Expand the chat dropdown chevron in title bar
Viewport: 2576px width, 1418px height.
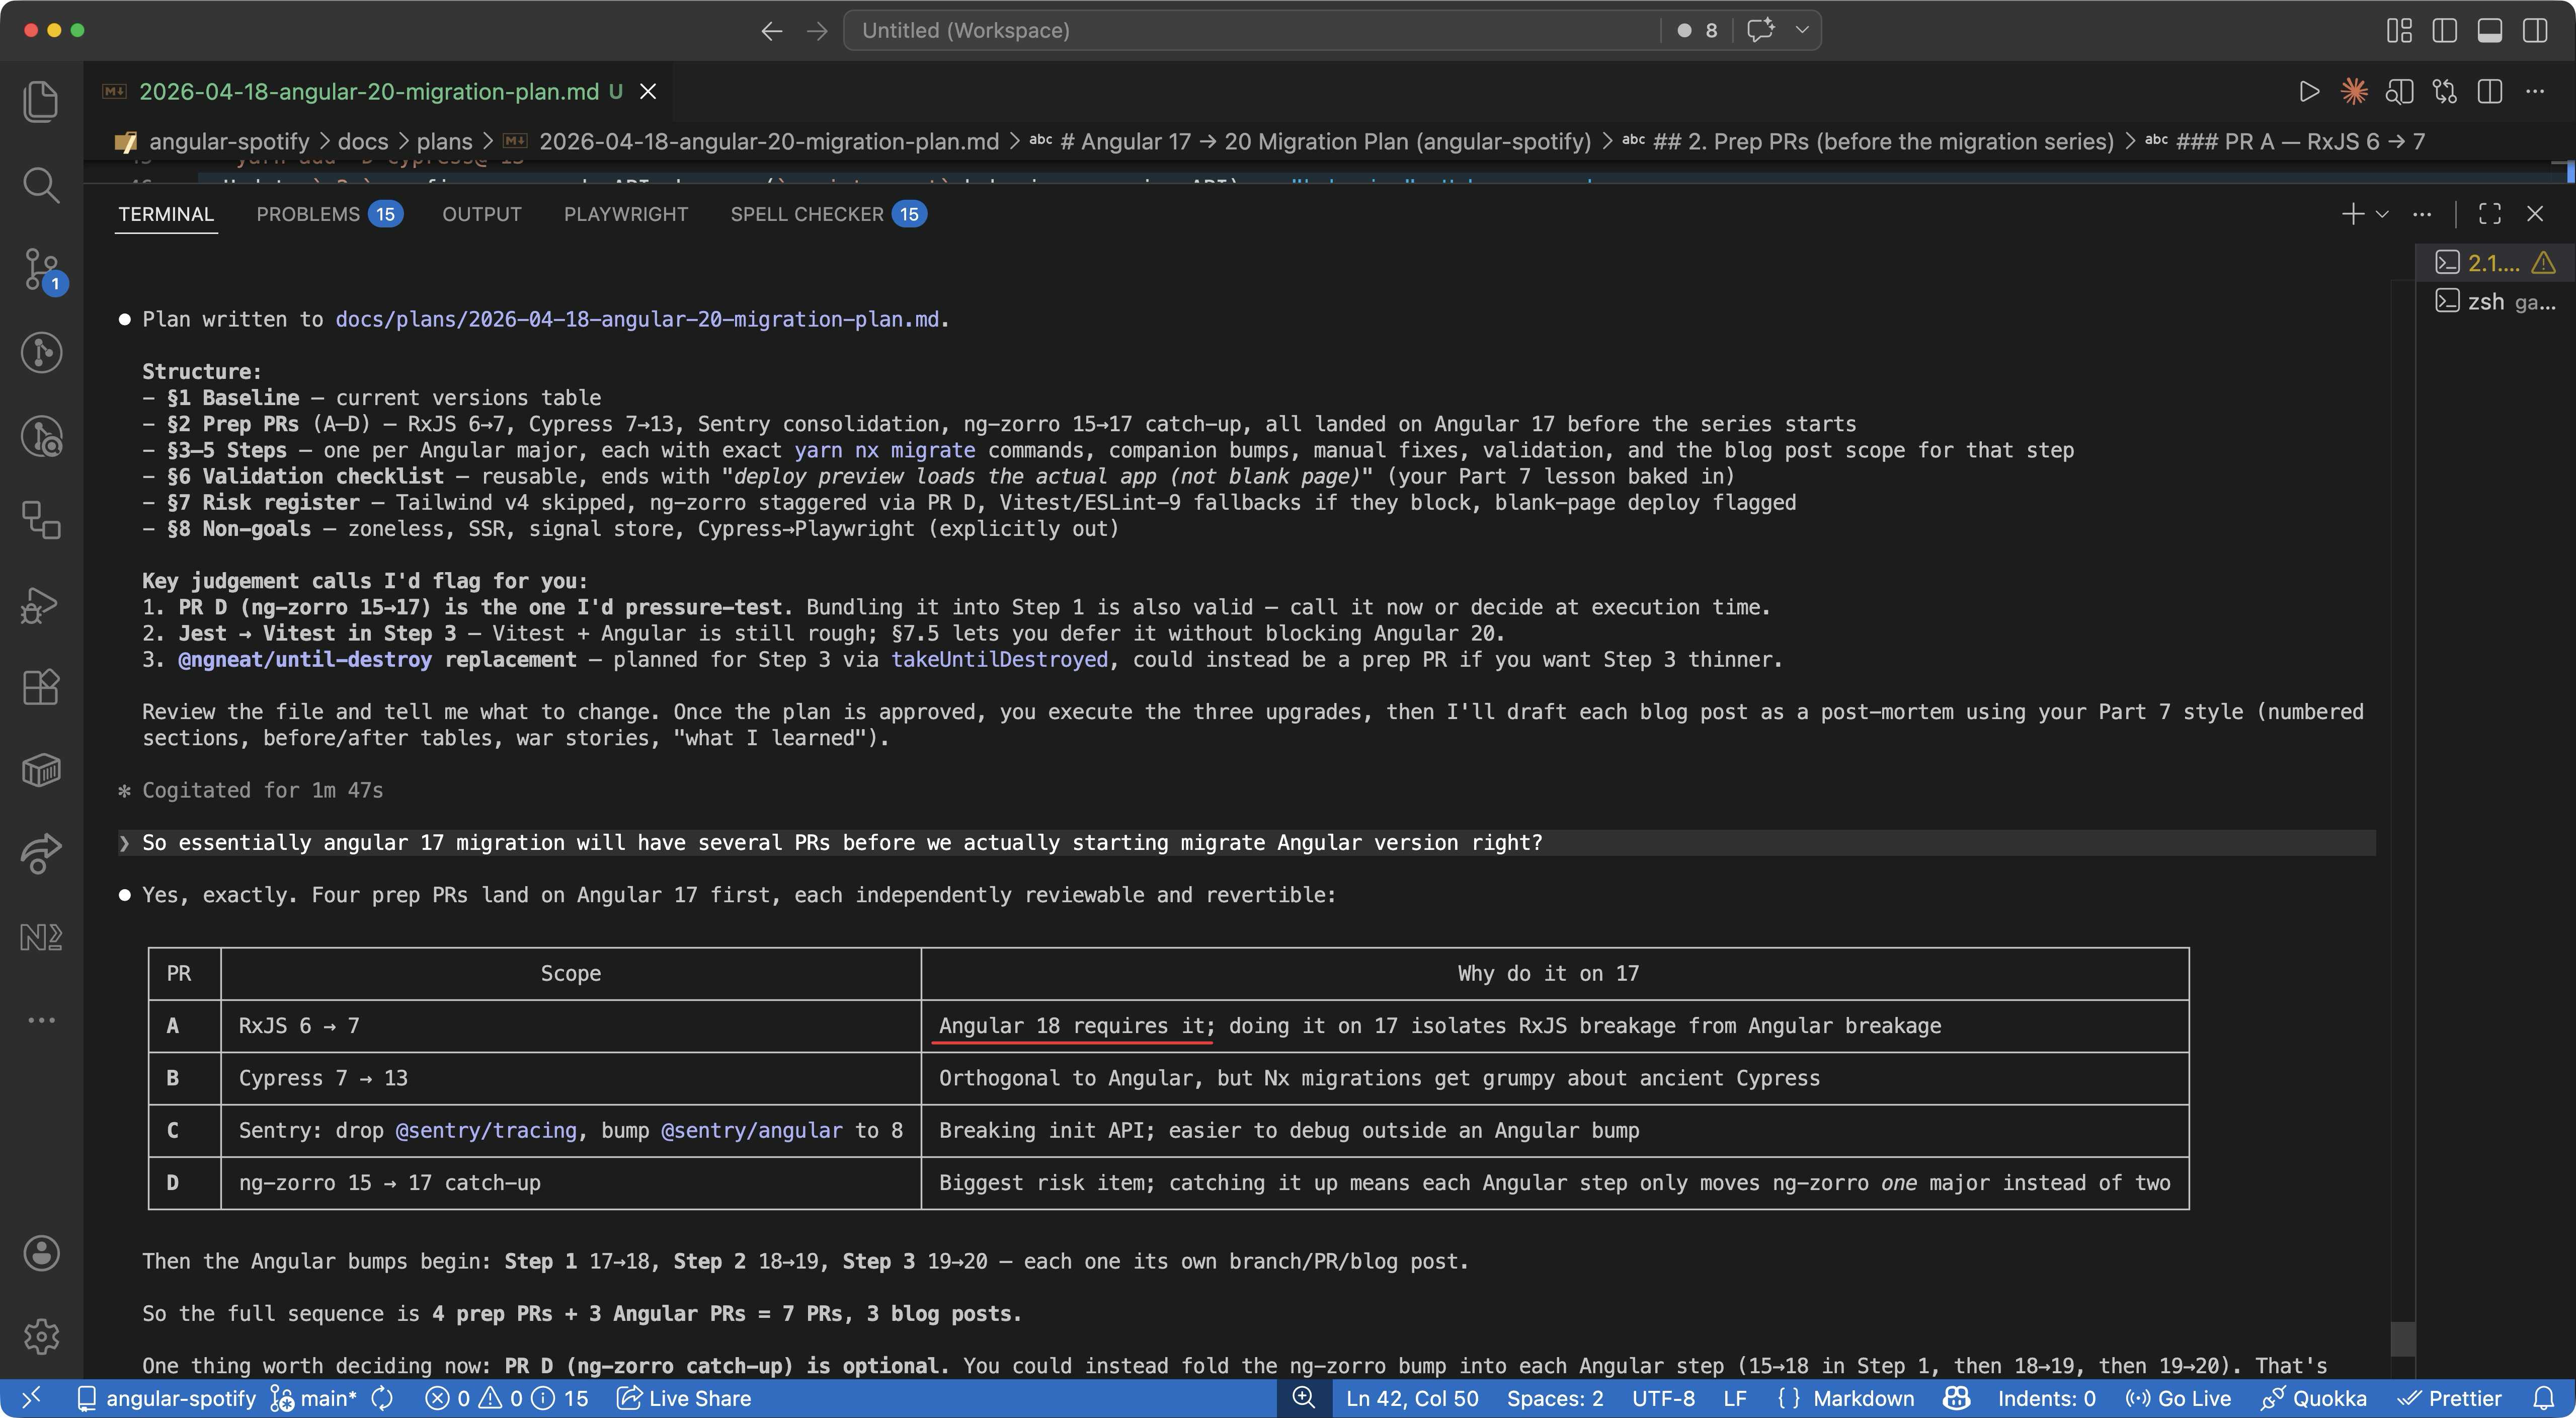pyautogui.click(x=1802, y=30)
